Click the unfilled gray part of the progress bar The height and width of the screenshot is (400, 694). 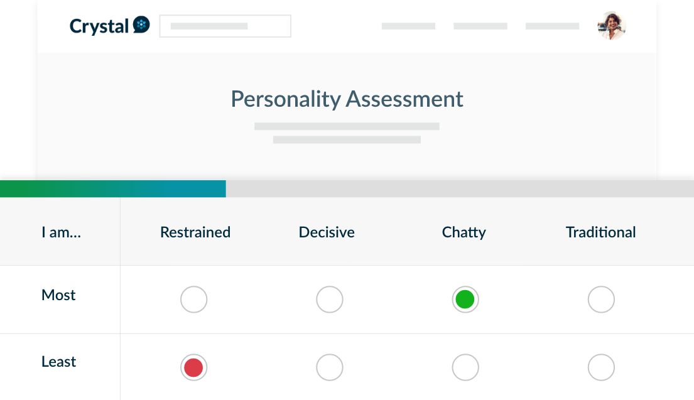tap(460, 188)
